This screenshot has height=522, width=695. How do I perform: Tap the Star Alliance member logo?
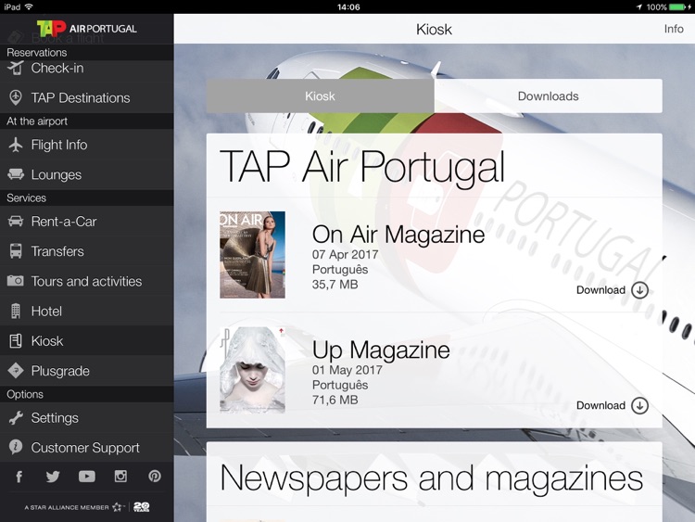(x=87, y=507)
